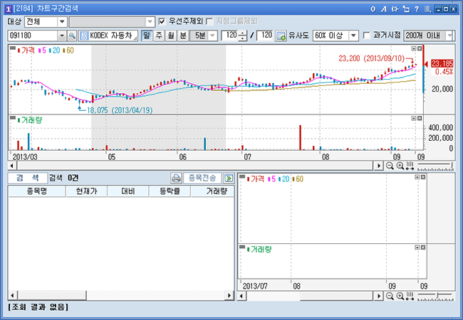Click the stock search magnifier icon
This screenshot has width=463, height=320.
pos(72,36)
